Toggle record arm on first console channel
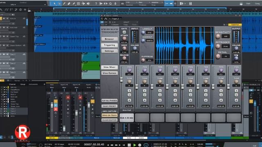Screen dimensions: 262x147 point(56,109)
